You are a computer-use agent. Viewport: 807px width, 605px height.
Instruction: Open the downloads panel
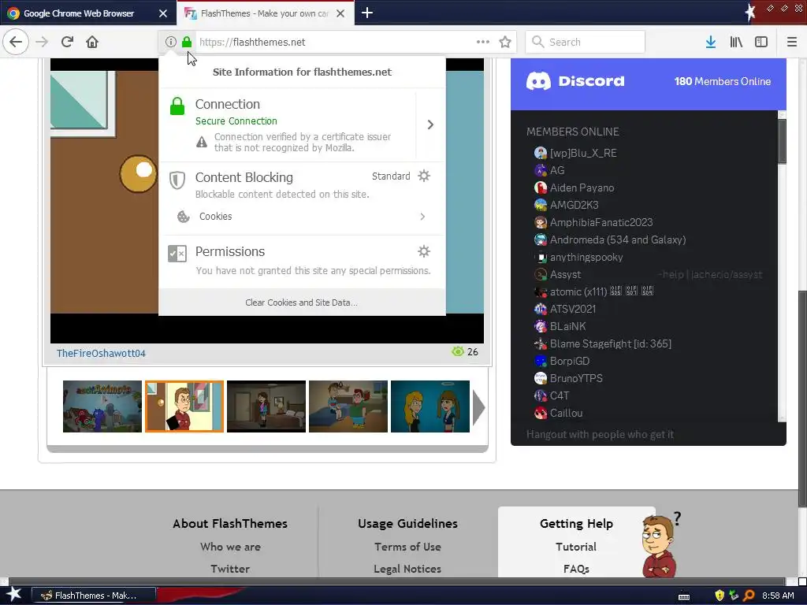point(711,42)
